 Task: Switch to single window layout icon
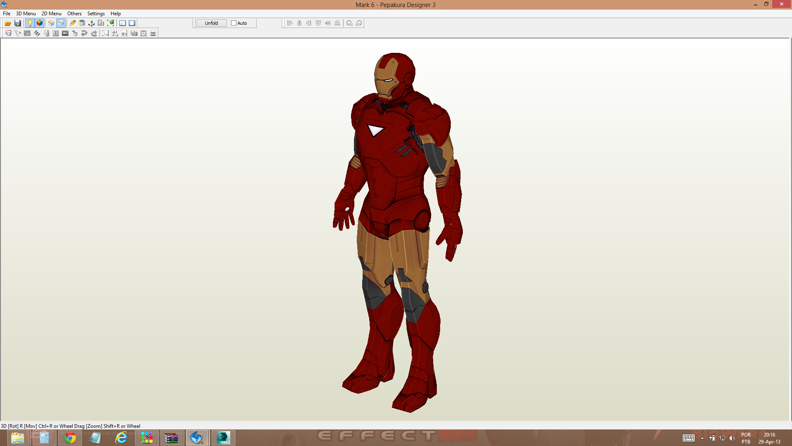pos(132,23)
